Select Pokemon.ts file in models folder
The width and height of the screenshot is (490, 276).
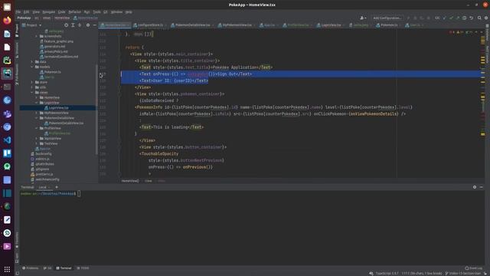pyautogui.click(x=53, y=72)
